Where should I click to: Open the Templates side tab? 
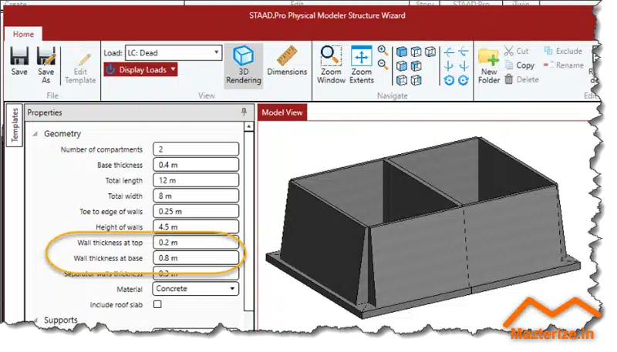[15, 125]
